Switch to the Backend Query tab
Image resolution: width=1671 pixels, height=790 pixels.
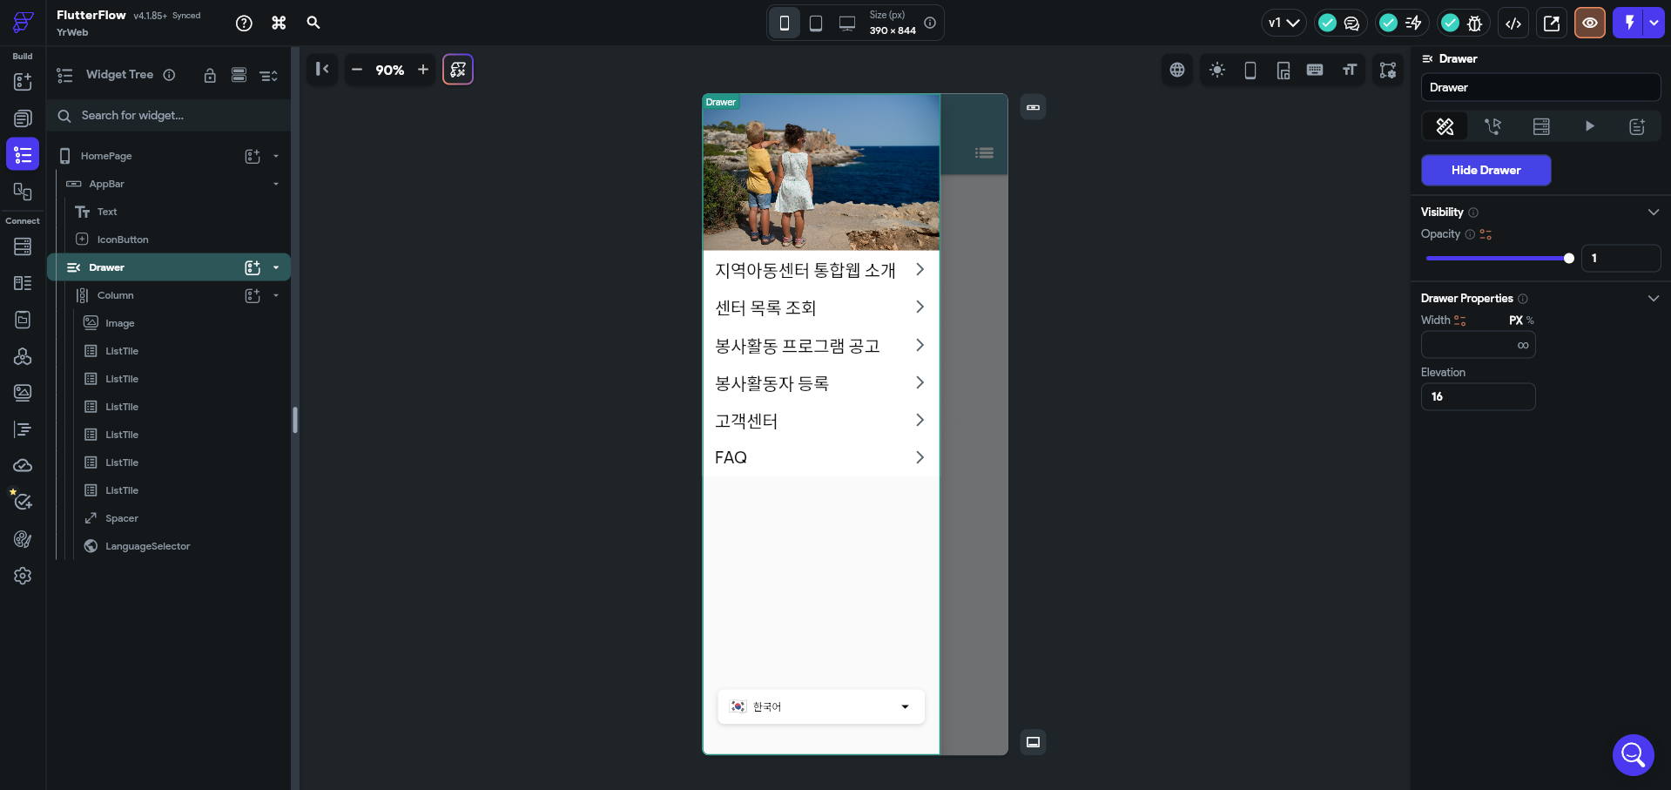tap(1541, 127)
